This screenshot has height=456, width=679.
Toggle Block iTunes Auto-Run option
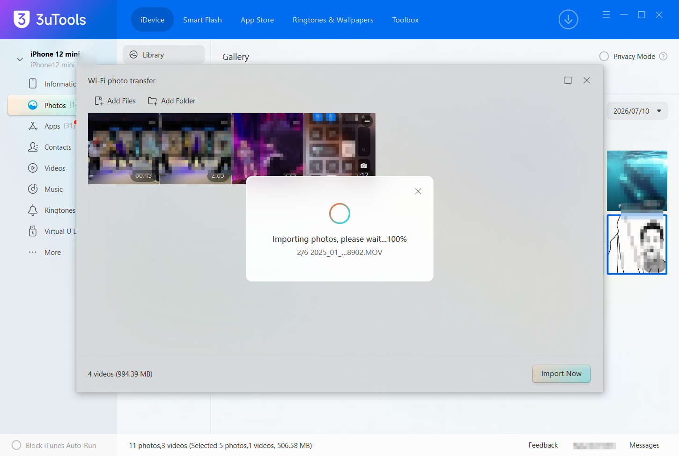click(x=16, y=445)
